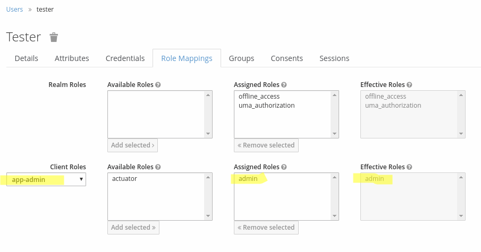The height and width of the screenshot is (252, 481).
Task: Click help icon beside Client Effective Roles
Action: pyautogui.click(x=409, y=167)
